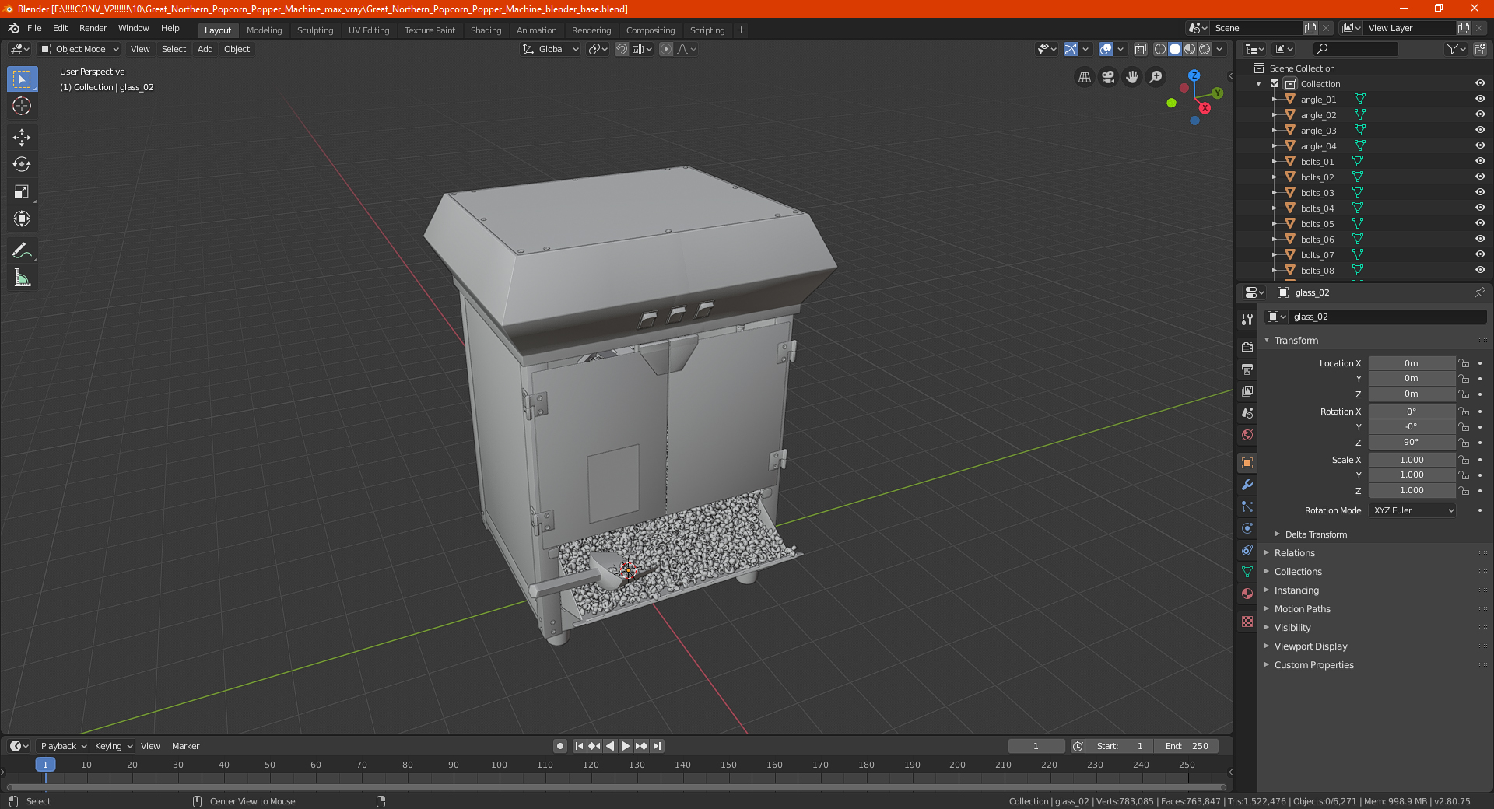
Task: Open the Render properties tab
Action: click(1247, 347)
